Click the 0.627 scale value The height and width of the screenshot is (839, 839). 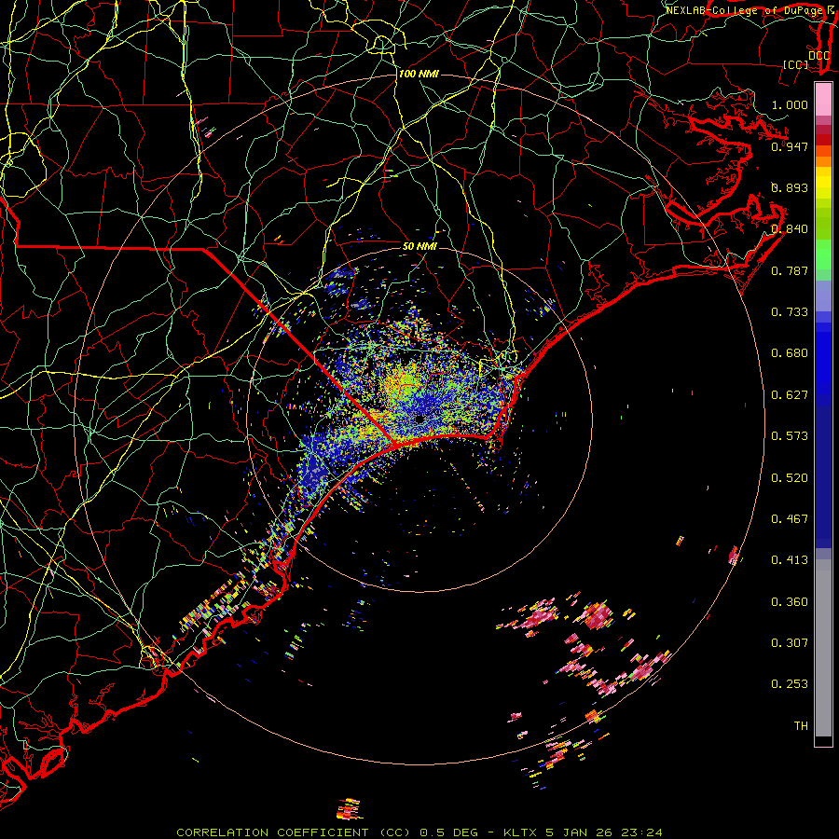click(x=790, y=395)
